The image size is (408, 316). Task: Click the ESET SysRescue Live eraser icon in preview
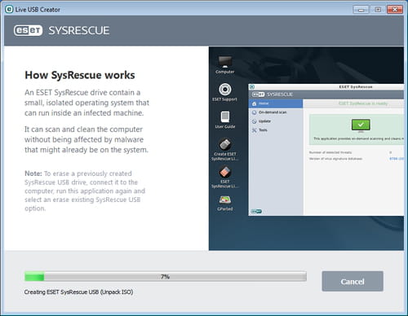[225, 177]
